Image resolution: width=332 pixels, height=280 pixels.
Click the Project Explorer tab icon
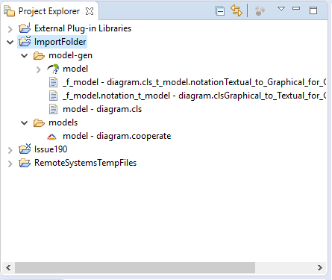(9, 11)
